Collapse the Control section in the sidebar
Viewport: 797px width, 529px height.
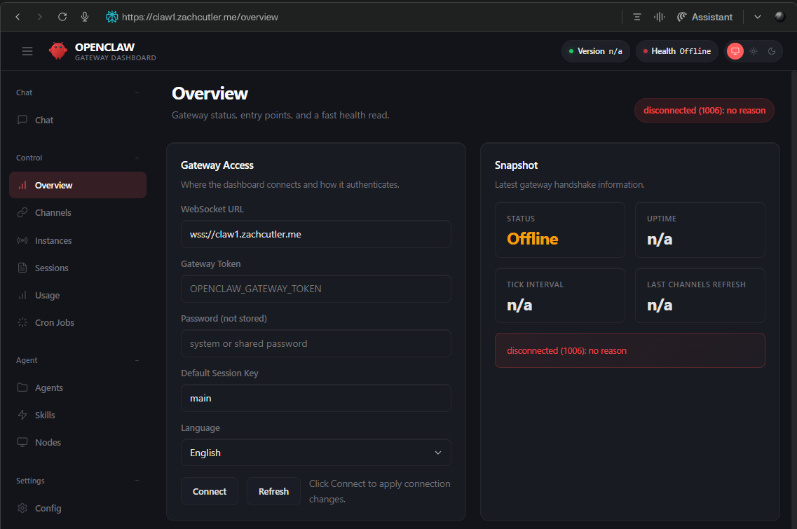(137, 157)
